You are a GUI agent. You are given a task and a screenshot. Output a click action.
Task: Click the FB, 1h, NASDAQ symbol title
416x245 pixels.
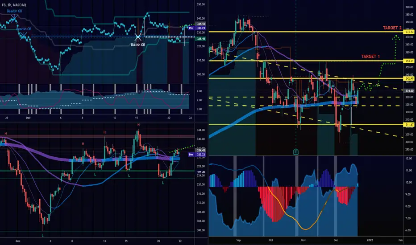(x=14, y=5)
